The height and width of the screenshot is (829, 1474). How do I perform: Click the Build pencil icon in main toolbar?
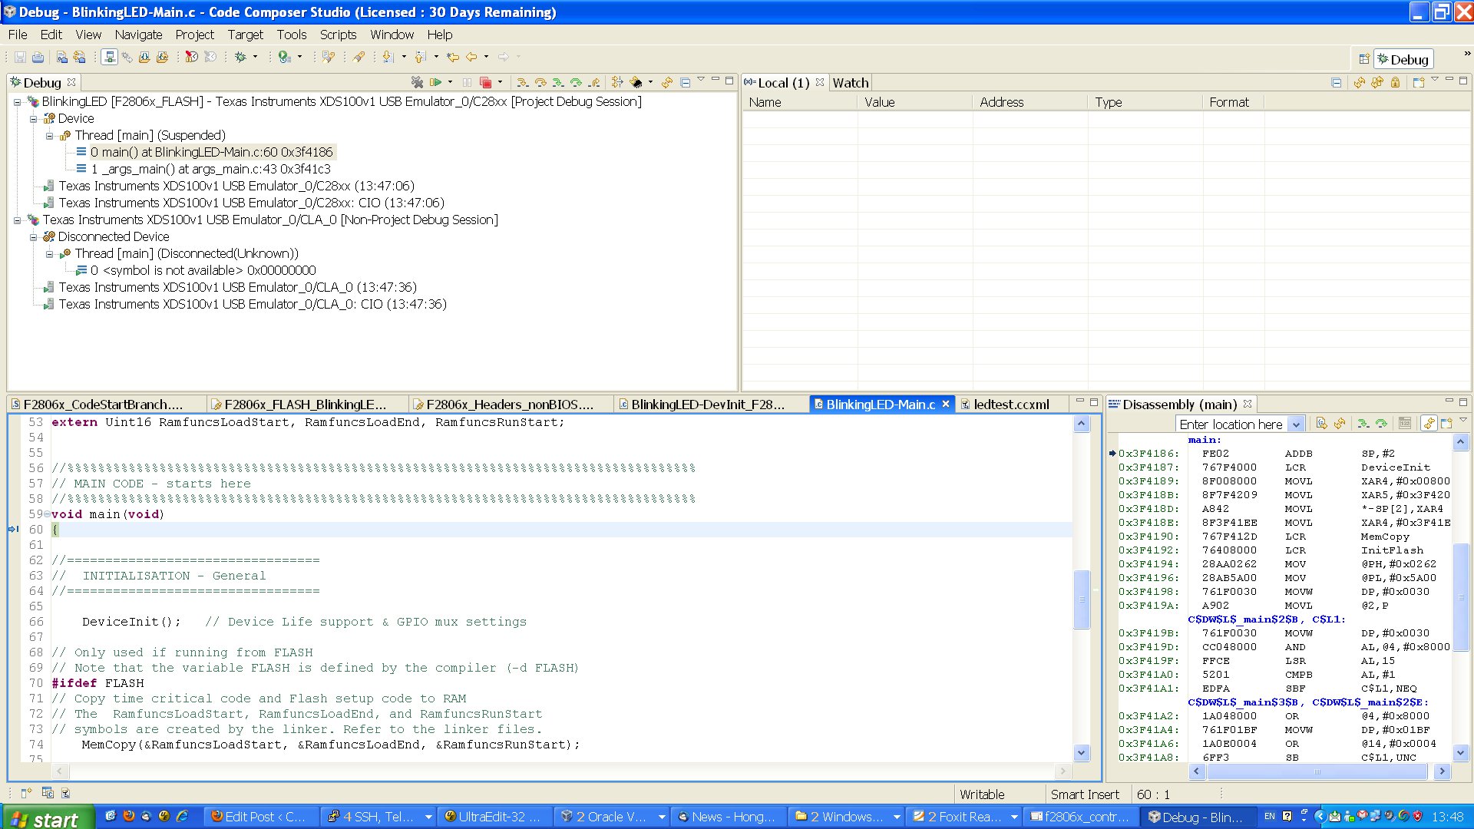coord(359,57)
